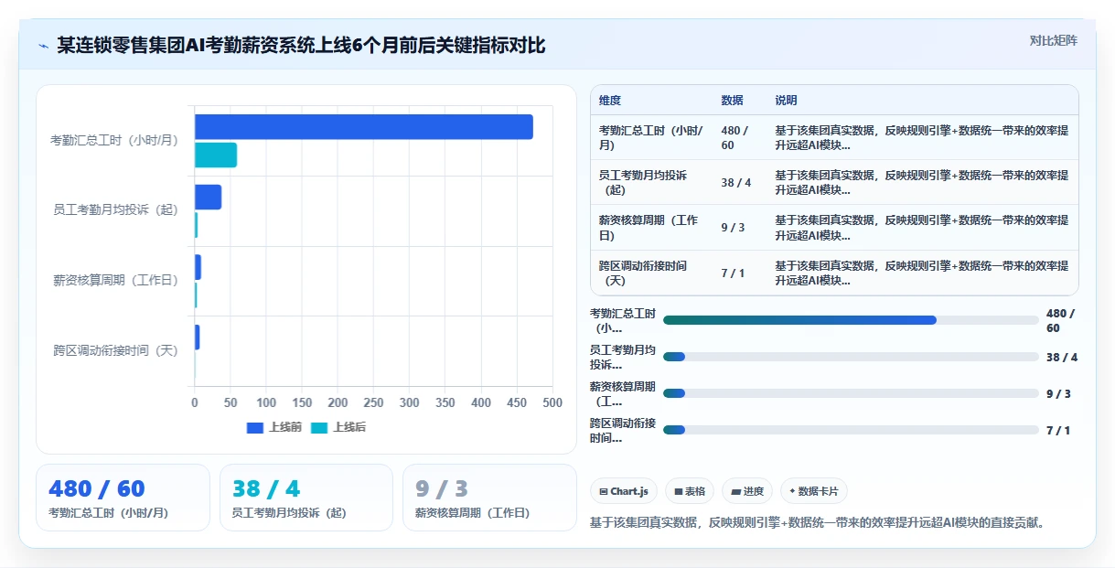1115x568 pixels.
Task: Click the 考勤汇总工时 chart axis label
Action: pyautogui.click(x=114, y=141)
